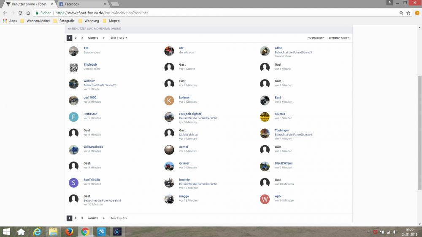Open the Windows Start menu
Image resolution: width=422 pixels, height=237 pixels.
tap(6, 232)
